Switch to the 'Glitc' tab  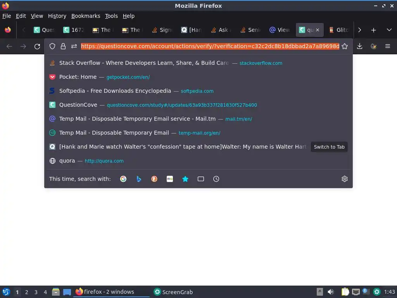pyautogui.click(x=339, y=30)
